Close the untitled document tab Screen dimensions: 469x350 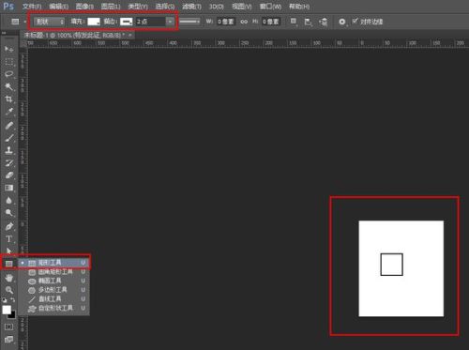tap(130, 35)
